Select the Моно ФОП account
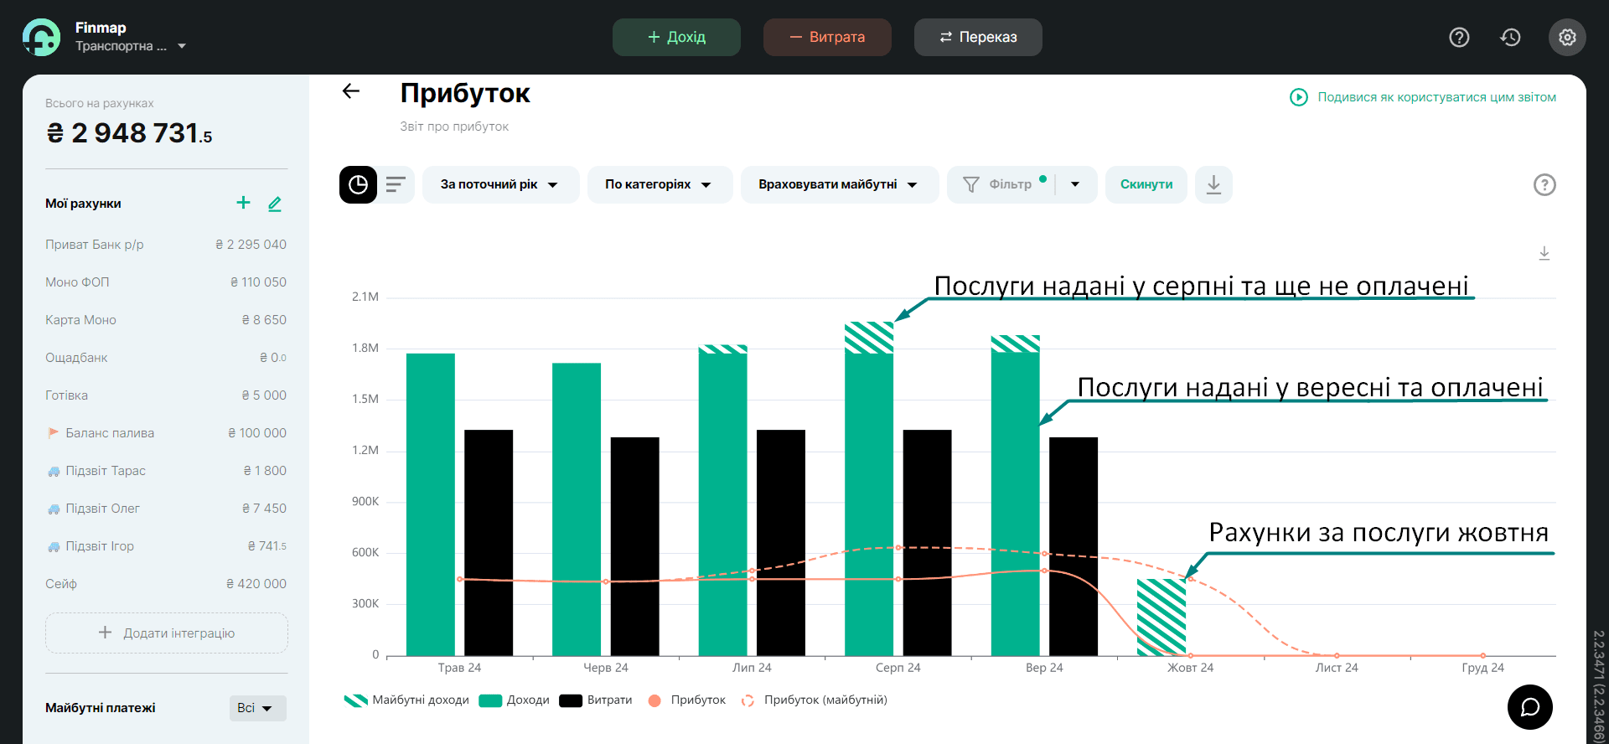Image resolution: width=1609 pixels, height=744 pixels. [166, 282]
